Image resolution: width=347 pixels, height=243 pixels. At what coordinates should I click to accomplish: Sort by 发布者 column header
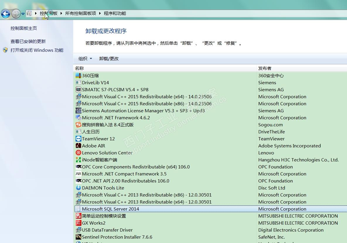[265, 68]
